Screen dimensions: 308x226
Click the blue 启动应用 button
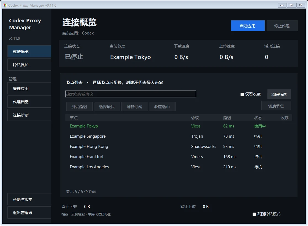tap(248, 26)
